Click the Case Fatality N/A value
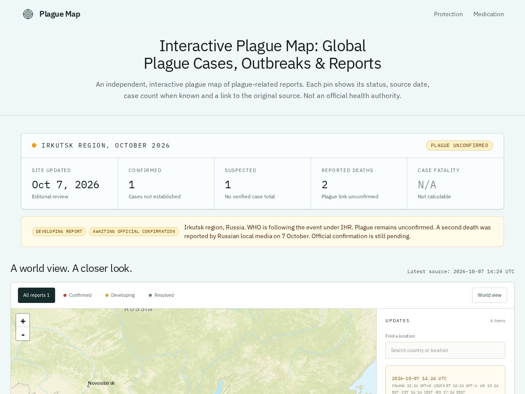The width and height of the screenshot is (525, 394). point(427,185)
